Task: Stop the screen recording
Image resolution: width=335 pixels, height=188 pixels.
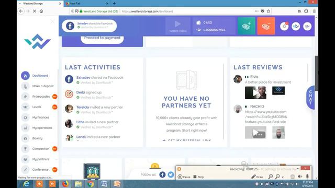Action: (x=198, y=177)
